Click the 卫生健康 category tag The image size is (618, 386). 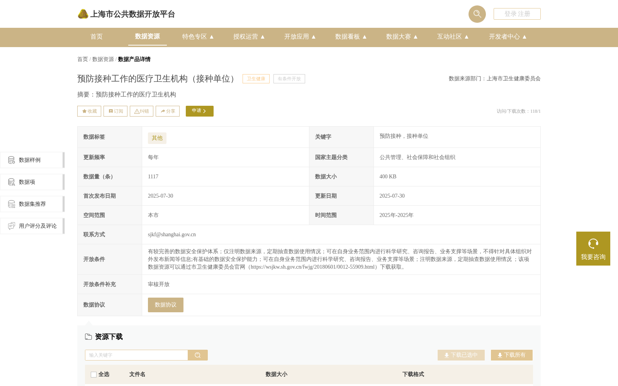256,79
